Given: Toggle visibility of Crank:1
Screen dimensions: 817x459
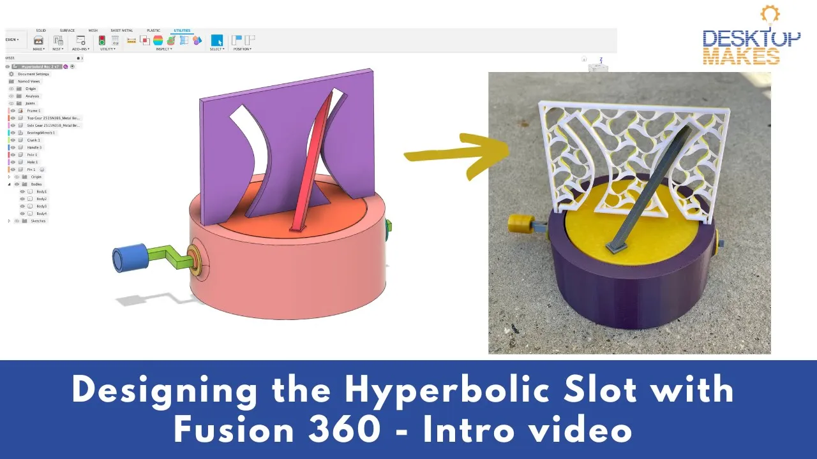Looking at the screenshot, I should [13, 140].
